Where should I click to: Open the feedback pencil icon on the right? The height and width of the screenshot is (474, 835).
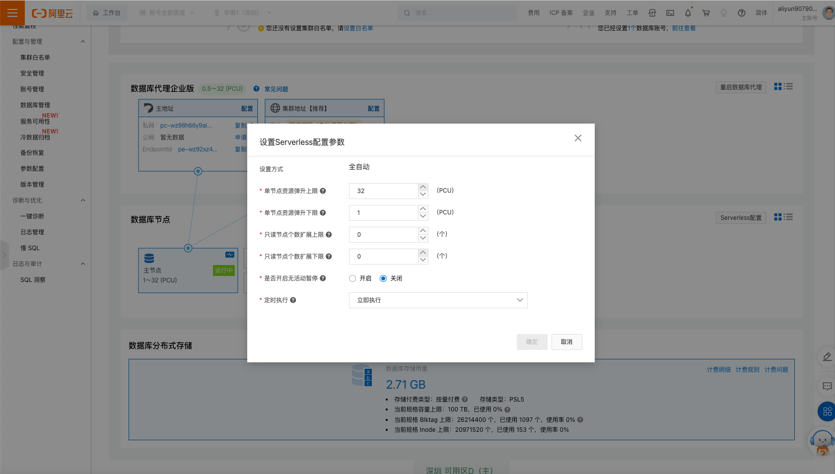(826, 356)
